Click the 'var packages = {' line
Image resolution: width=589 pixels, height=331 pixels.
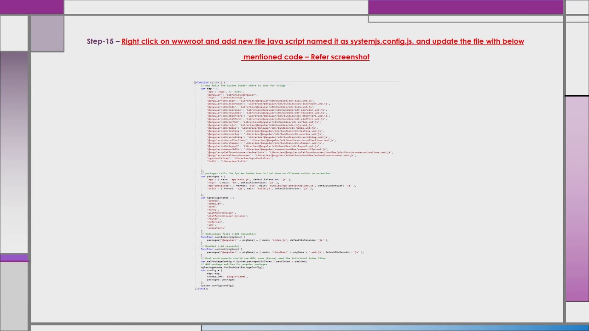pyautogui.click(x=213, y=177)
